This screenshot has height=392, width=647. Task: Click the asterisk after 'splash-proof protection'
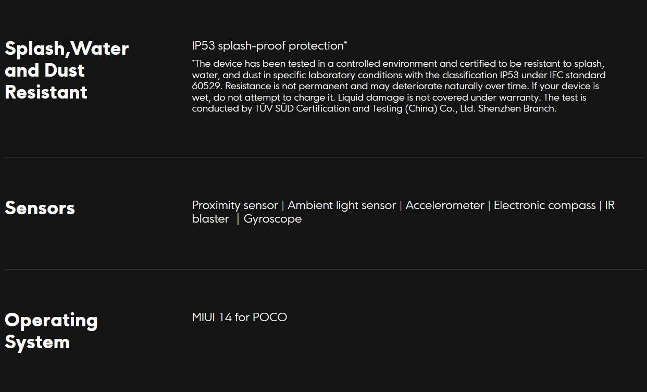[345, 43]
